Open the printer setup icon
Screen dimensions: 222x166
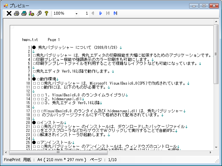(32, 13)
